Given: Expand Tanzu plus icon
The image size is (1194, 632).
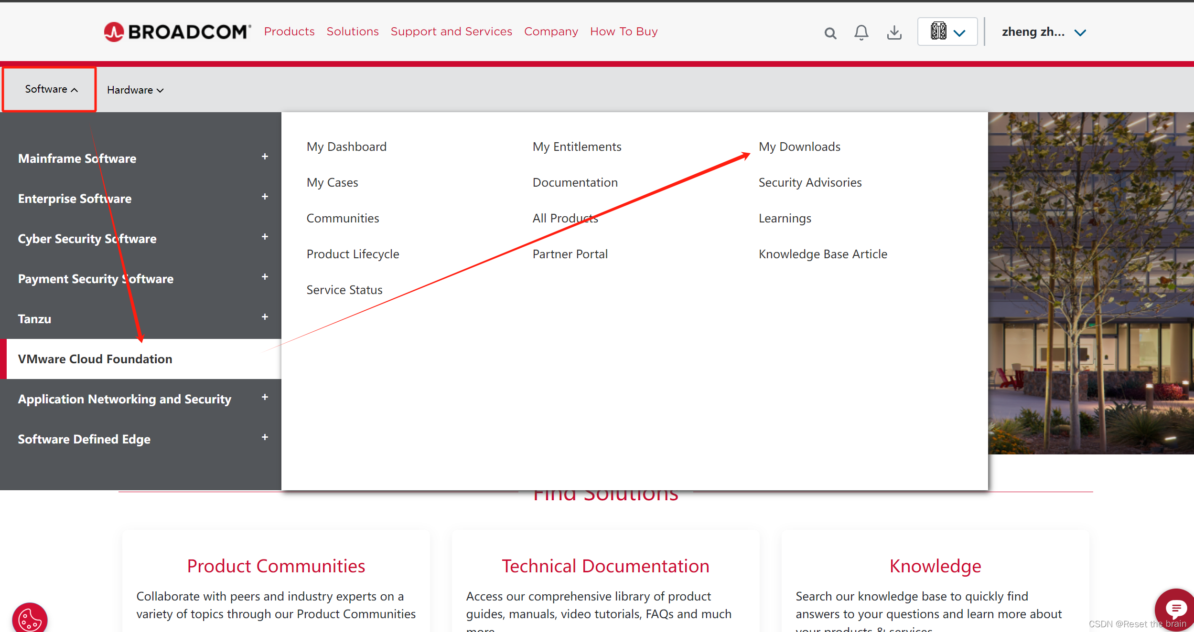Looking at the screenshot, I should pyautogui.click(x=265, y=317).
